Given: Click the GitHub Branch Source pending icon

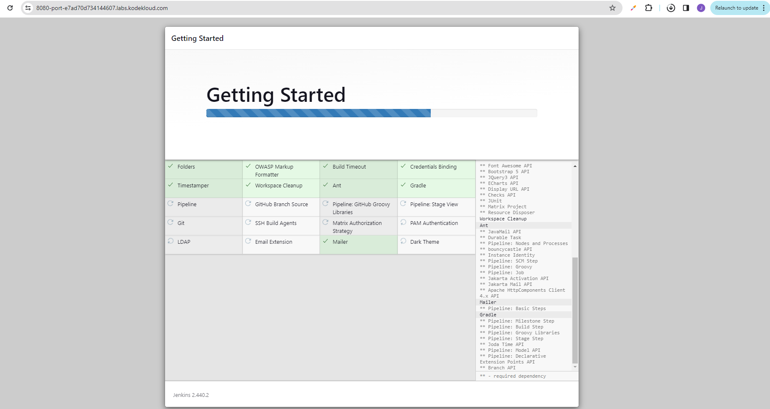Looking at the screenshot, I should point(248,204).
